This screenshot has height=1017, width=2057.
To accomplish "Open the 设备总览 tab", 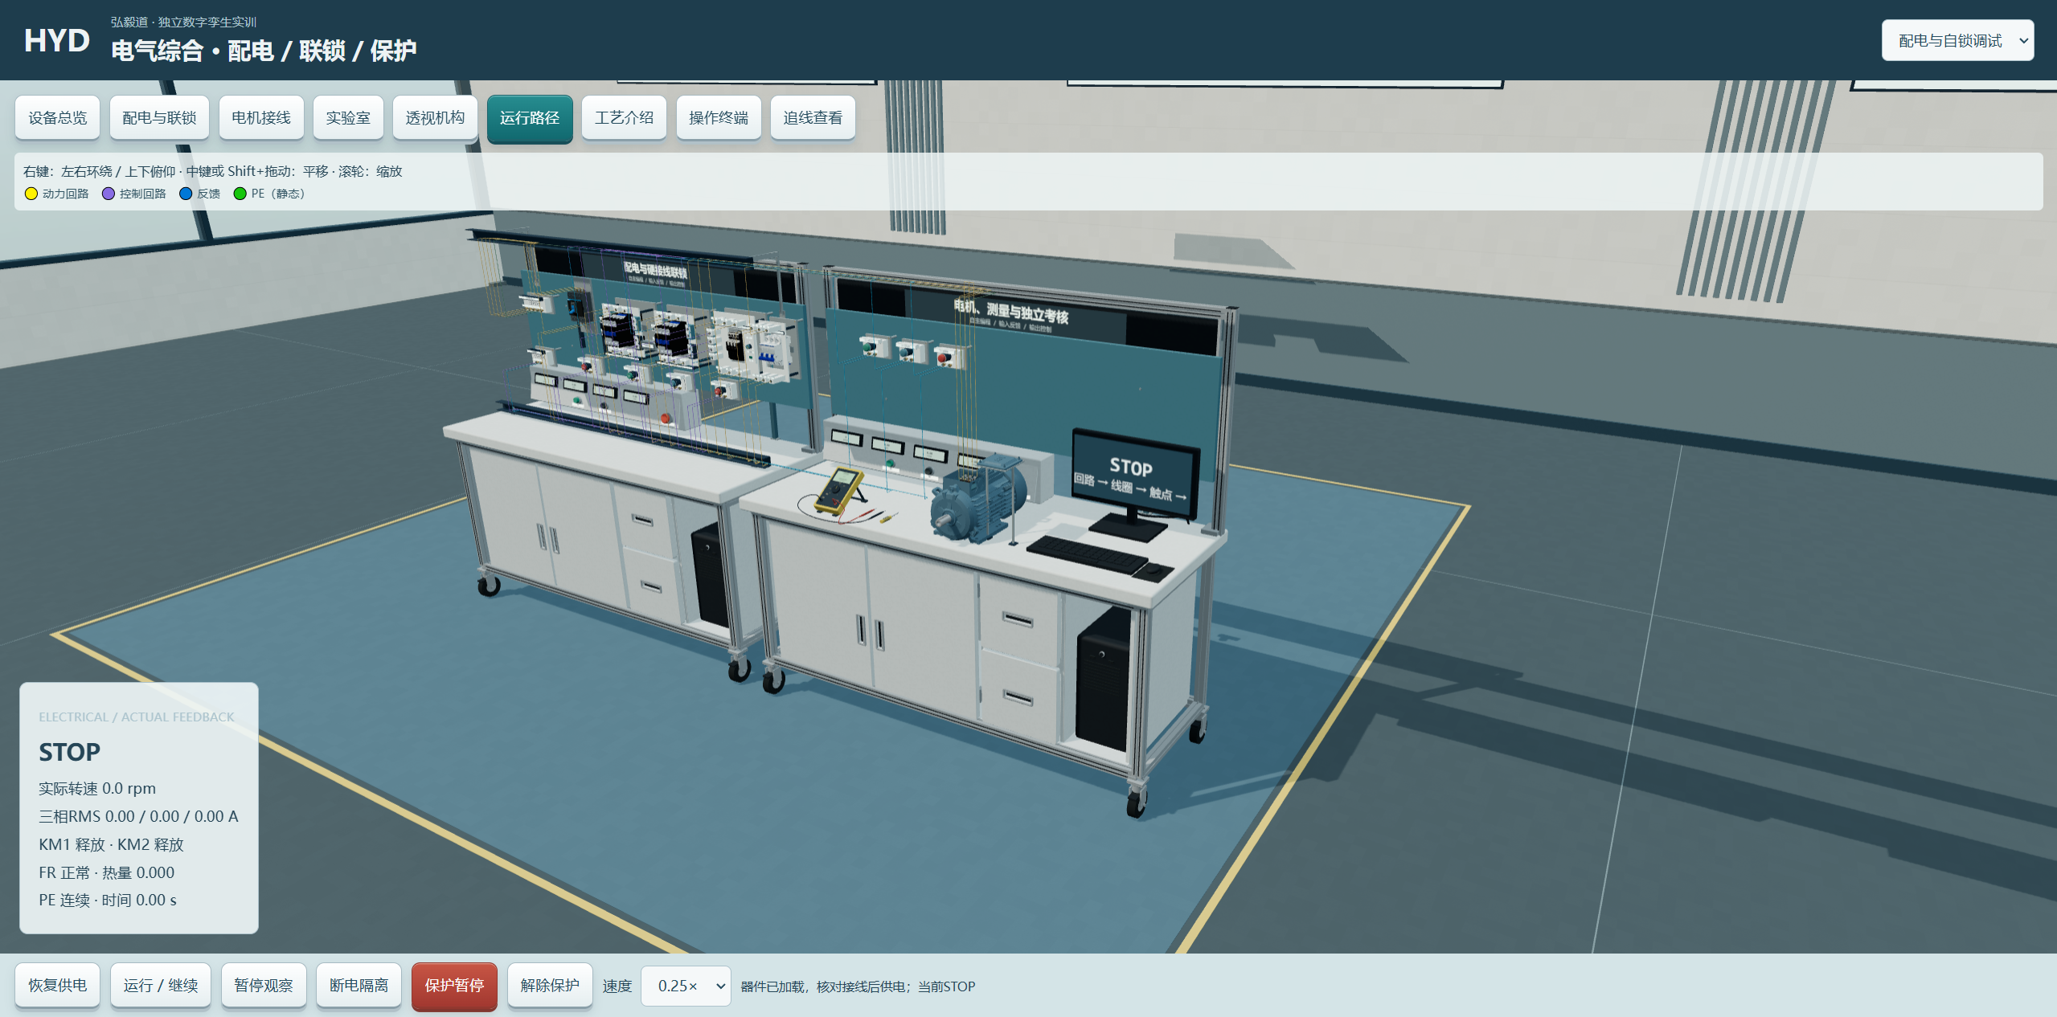I will coord(57,118).
